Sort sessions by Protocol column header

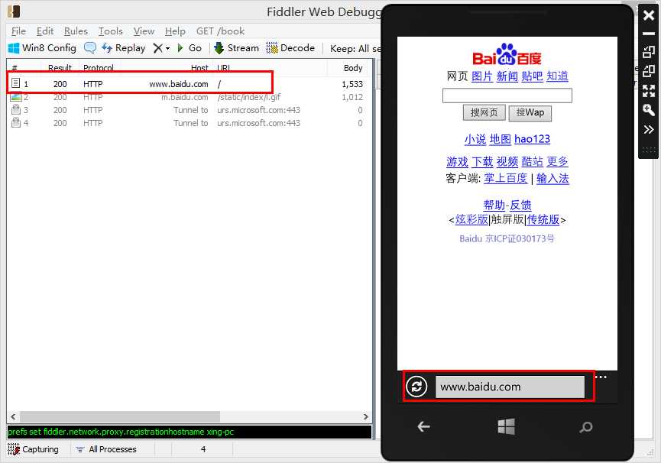point(99,68)
